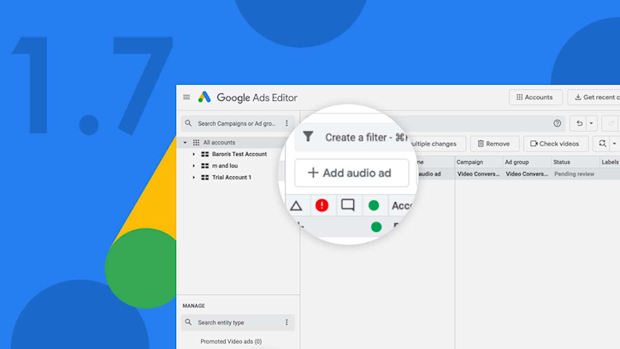This screenshot has width=620, height=349.
Task: Click the find and replace magnifier icon
Action: point(602,144)
